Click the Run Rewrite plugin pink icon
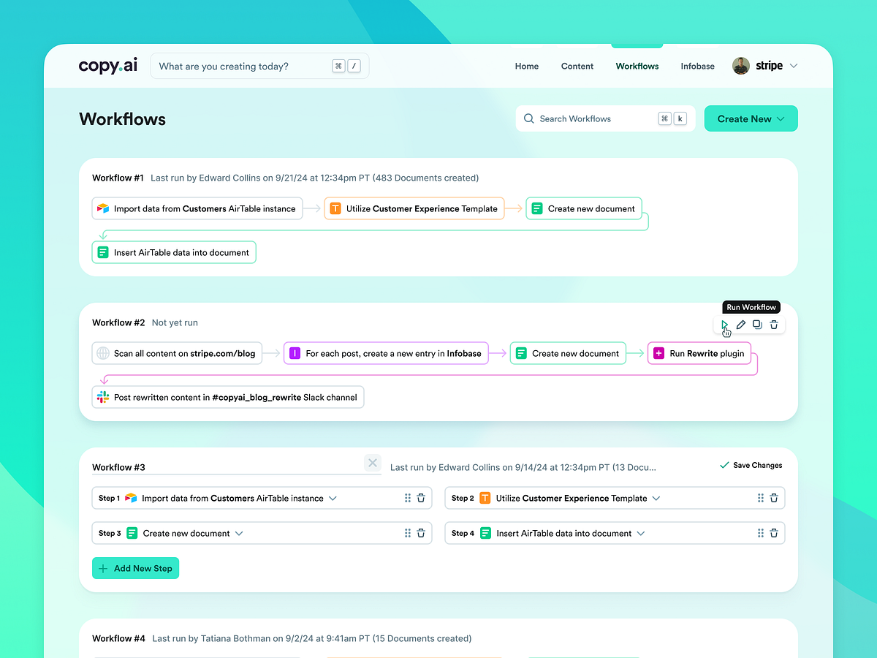The image size is (877, 658). (x=658, y=353)
